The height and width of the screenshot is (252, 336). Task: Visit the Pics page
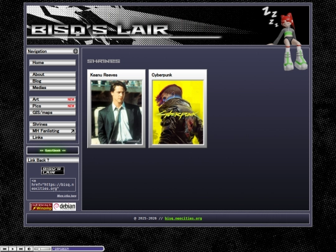(52, 106)
